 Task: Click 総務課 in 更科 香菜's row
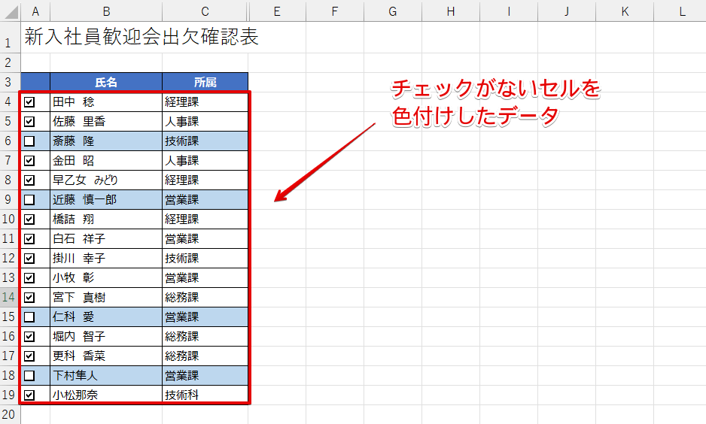tap(205, 356)
